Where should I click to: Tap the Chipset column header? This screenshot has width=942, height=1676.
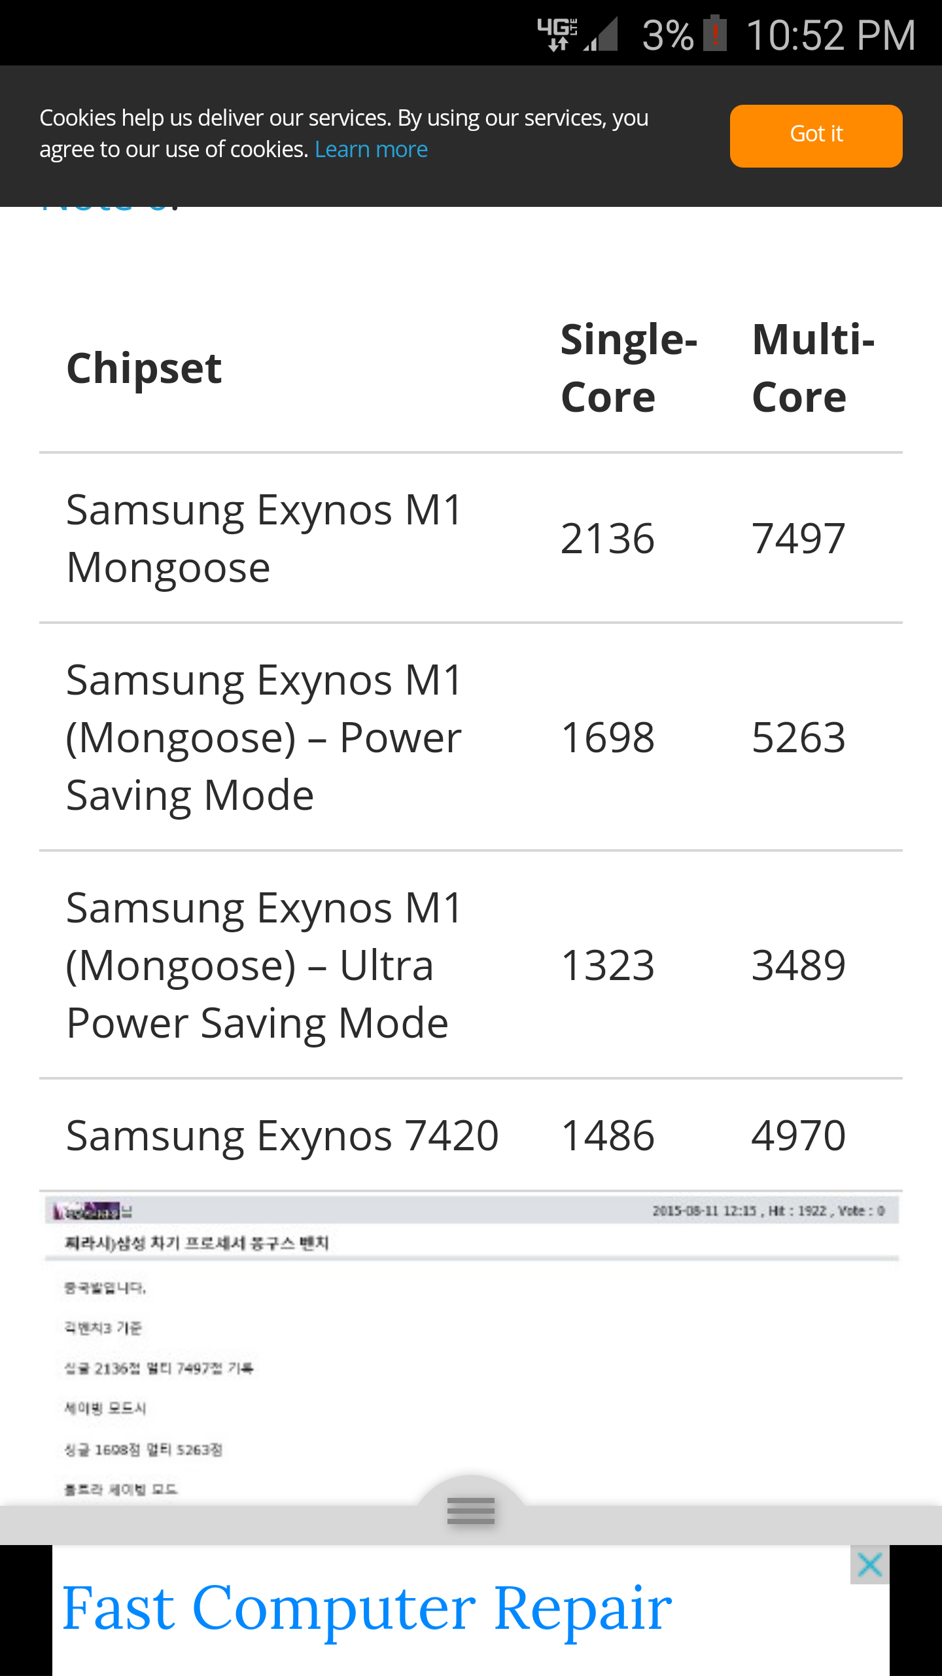coord(145,369)
